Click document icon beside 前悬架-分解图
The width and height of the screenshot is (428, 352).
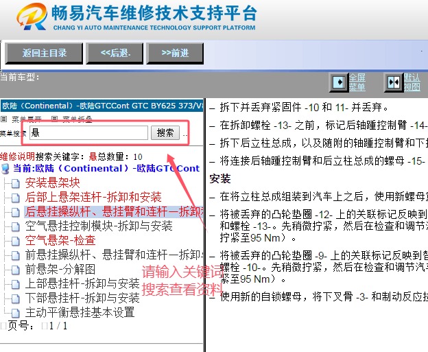coord(16,270)
